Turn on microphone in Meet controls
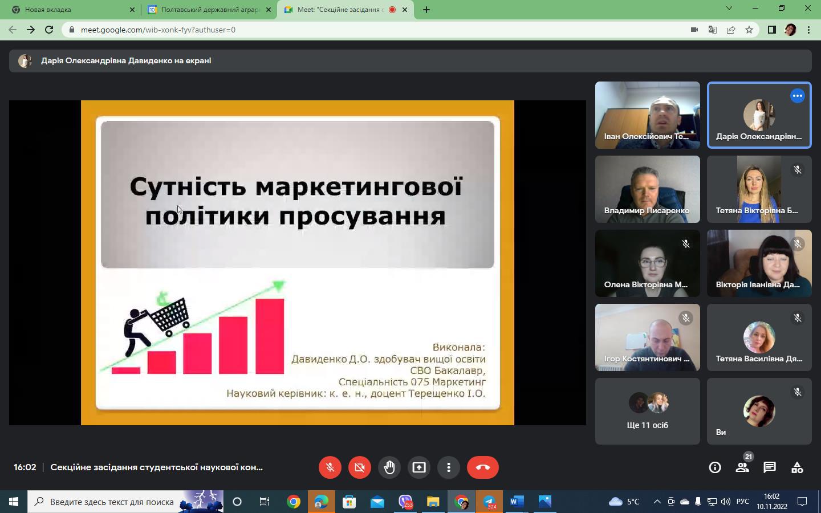Screen dimensions: 821x513 (x=330, y=467)
